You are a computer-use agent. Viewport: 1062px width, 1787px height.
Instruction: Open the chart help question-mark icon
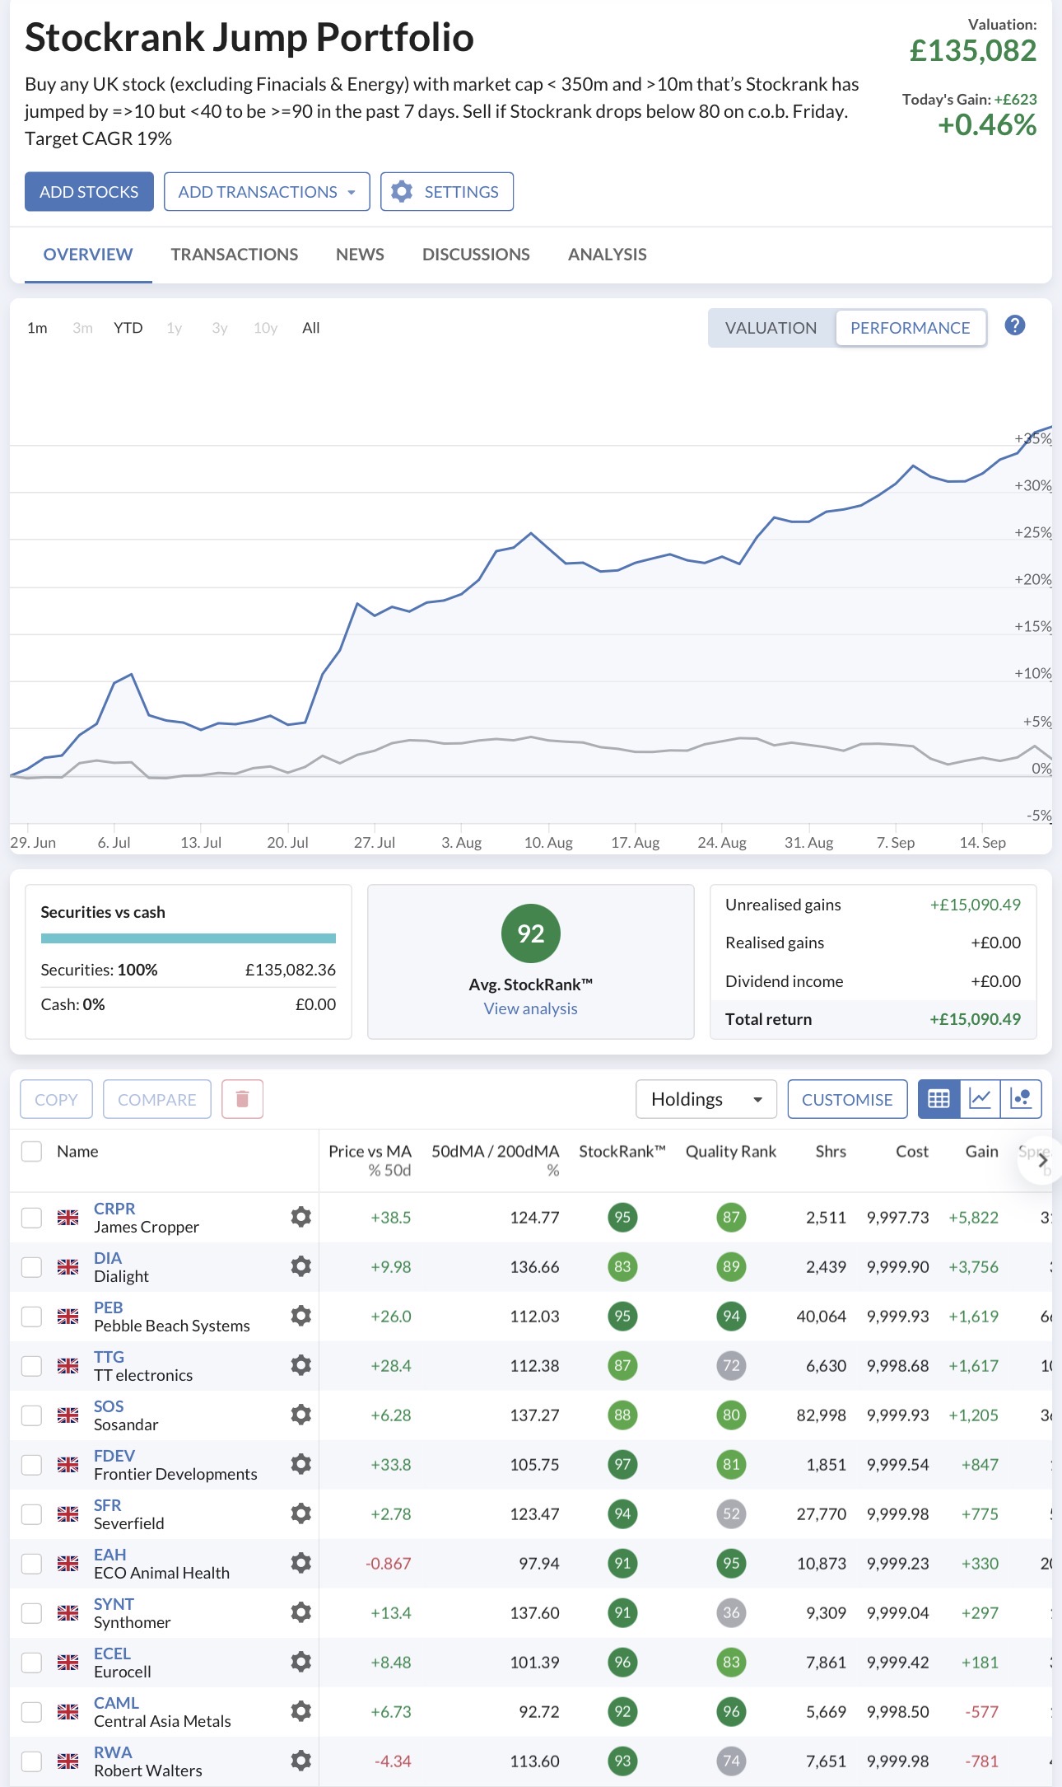1015,325
